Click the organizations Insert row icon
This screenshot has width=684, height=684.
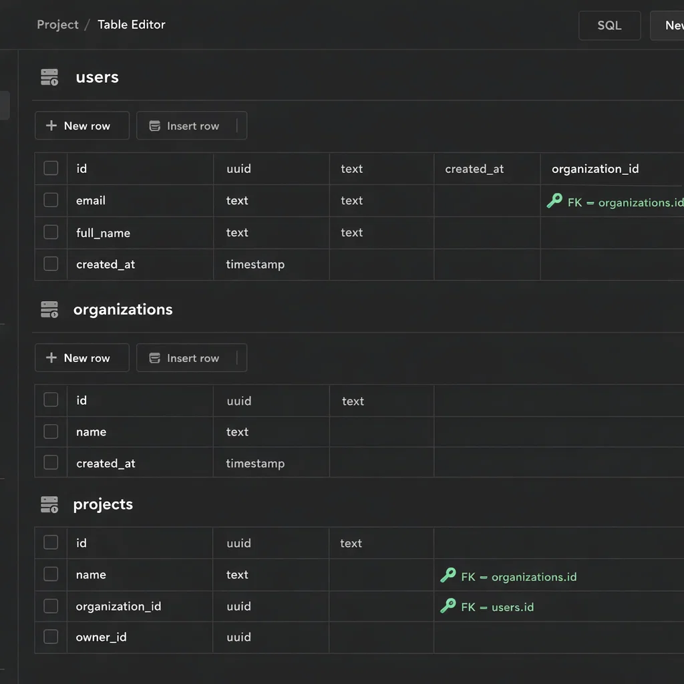tap(154, 358)
